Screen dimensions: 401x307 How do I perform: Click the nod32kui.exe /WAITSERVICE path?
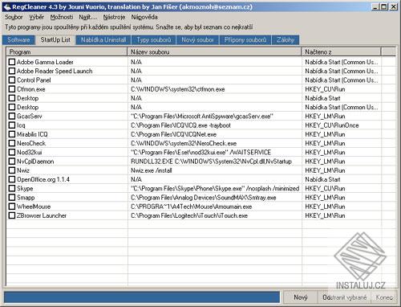[200, 153]
